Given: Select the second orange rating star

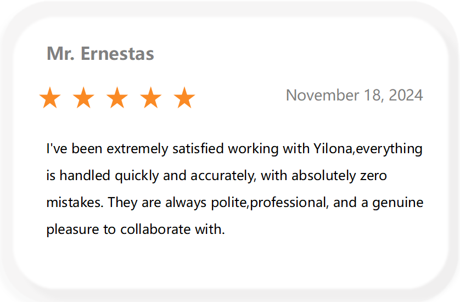Looking at the screenshot, I should (83, 98).
